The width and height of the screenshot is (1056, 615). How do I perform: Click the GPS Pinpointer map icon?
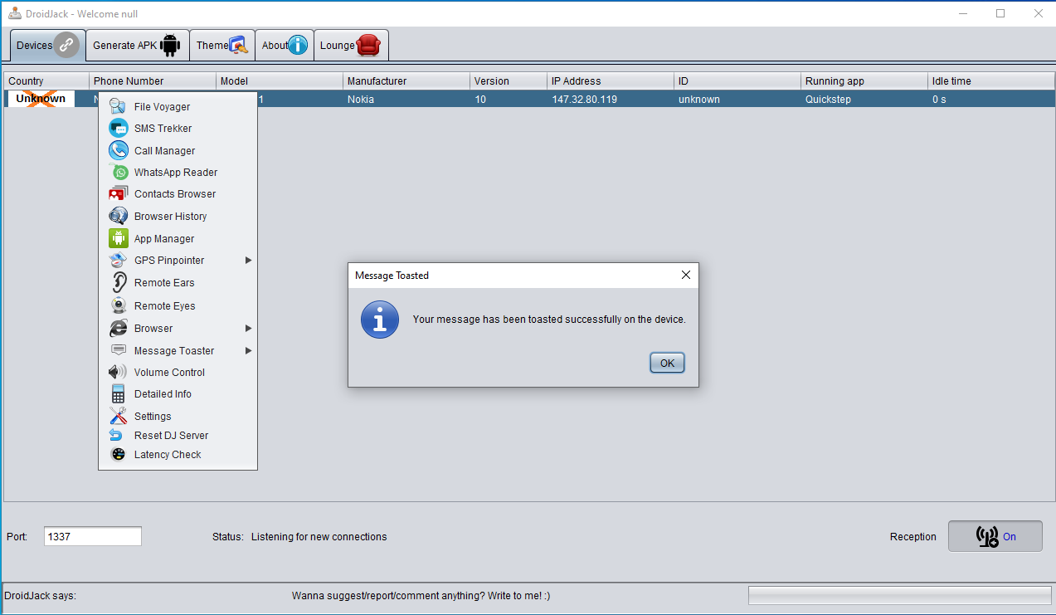tap(119, 260)
